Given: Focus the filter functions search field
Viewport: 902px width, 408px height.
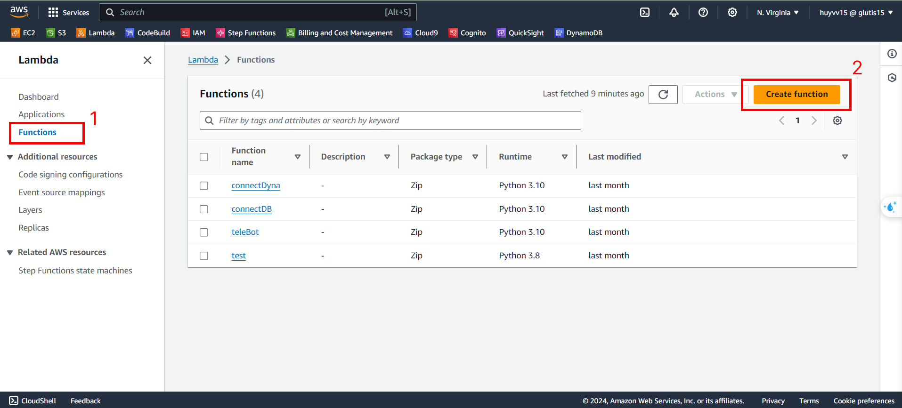Looking at the screenshot, I should 390,120.
